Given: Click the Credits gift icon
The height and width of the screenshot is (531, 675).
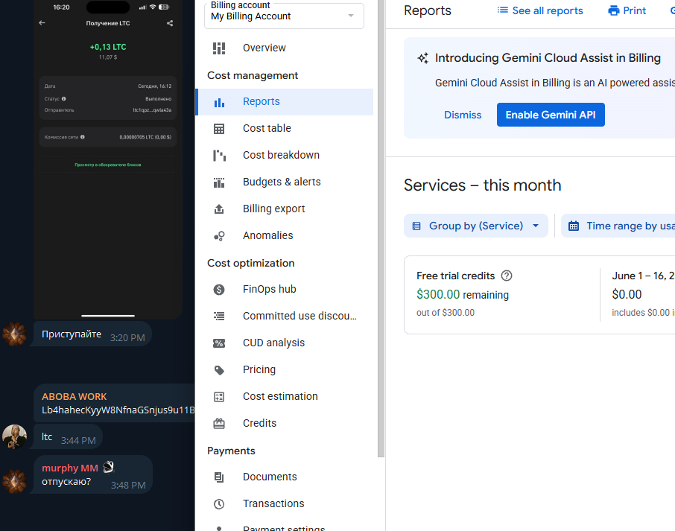Looking at the screenshot, I should click(x=219, y=424).
